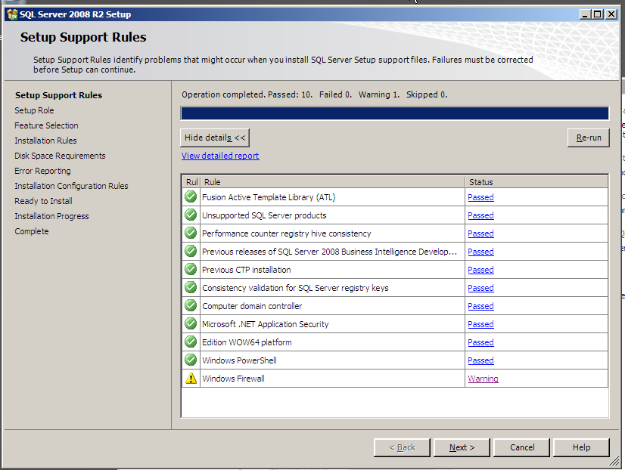Viewport: 625px width, 470px height.
Task: Open Passed link for Previous releases of SQL Server
Action: [x=480, y=252]
